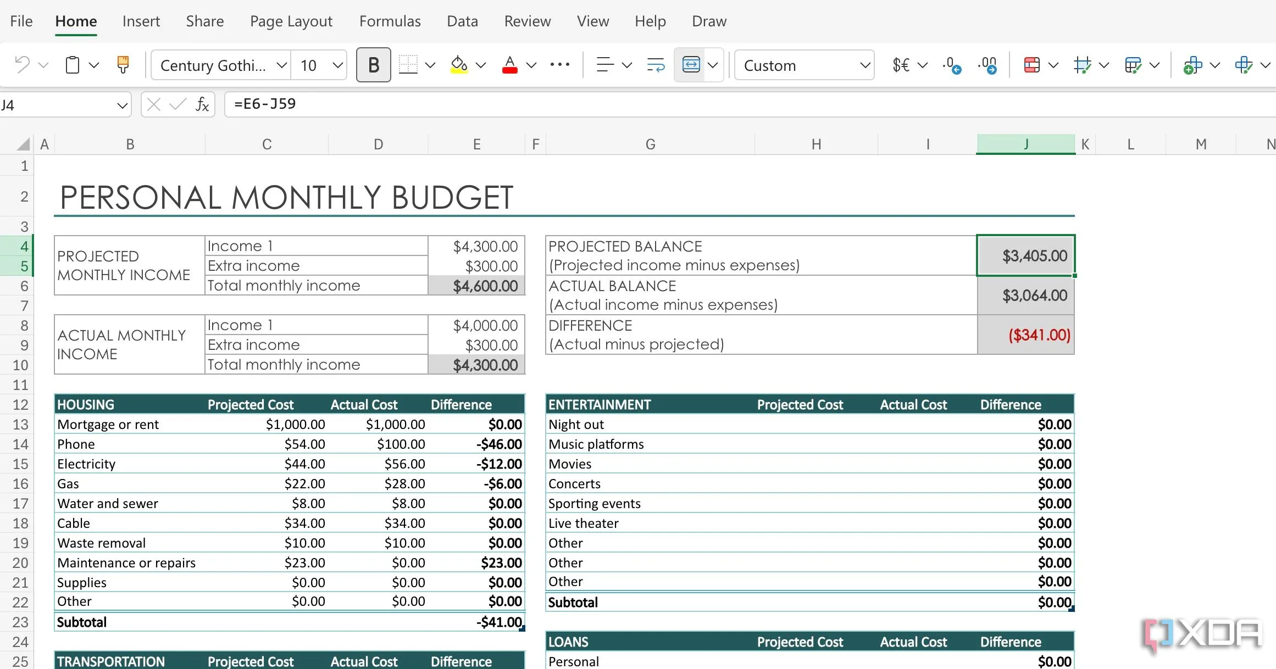Expand the Borders dropdown arrow
This screenshot has height=669, width=1276.
pyautogui.click(x=430, y=65)
